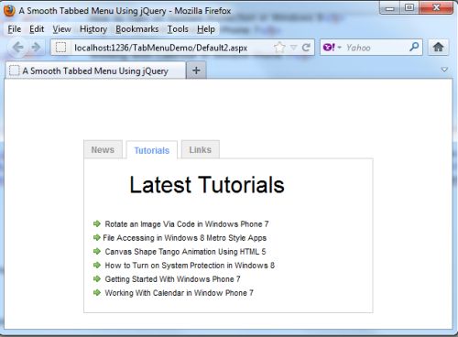Click green arrow bullet beside 'Canvas Shape Tango'

click(x=97, y=251)
